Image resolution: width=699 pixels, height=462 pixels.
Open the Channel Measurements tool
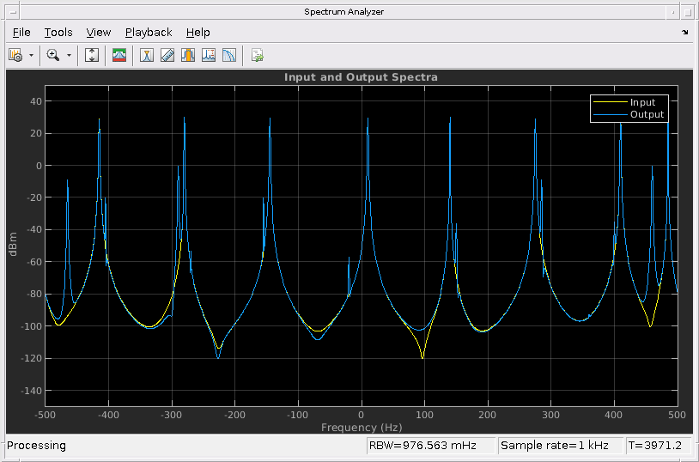coord(188,55)
